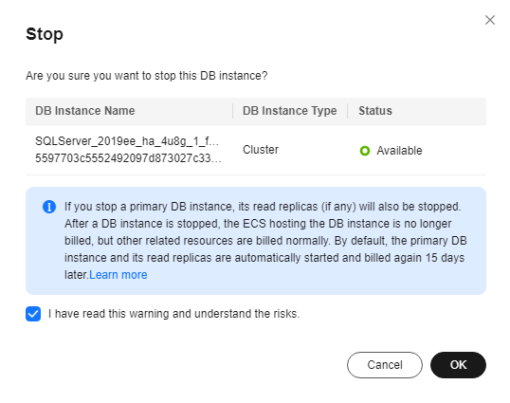
Task: Click the Stop dialog title
Action: point(45,34)
